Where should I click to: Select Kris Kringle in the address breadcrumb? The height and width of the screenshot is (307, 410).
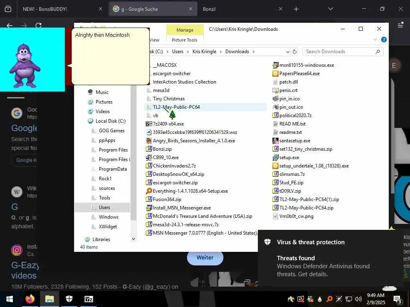[x=204, y=52]
